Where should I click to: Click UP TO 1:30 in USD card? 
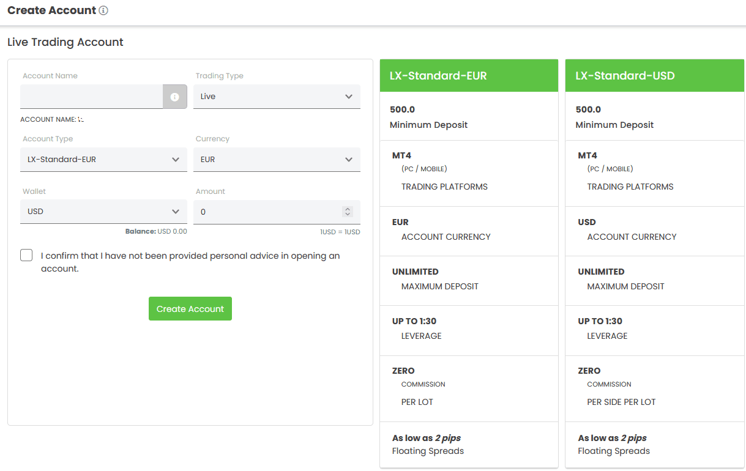pyautogui.click(x=600, y=321)
